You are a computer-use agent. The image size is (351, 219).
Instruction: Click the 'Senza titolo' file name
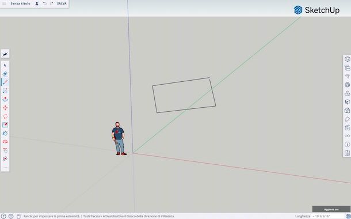click(20, 3)
